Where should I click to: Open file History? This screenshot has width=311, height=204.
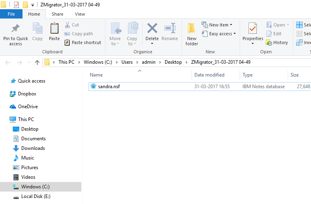[277, 42]
